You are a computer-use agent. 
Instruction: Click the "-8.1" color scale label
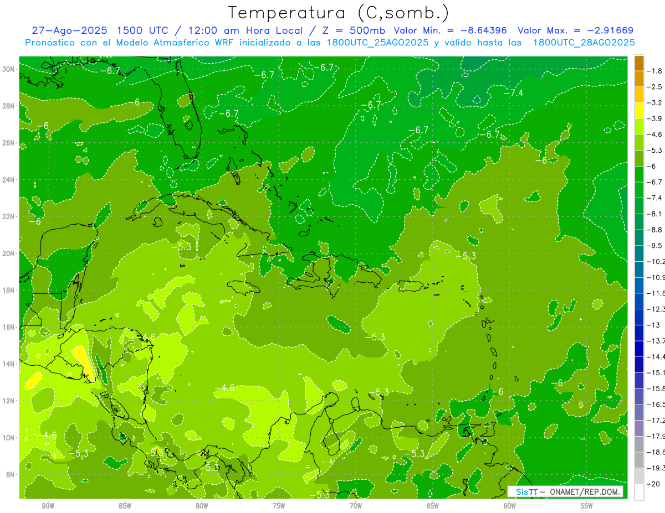(655, 214)
